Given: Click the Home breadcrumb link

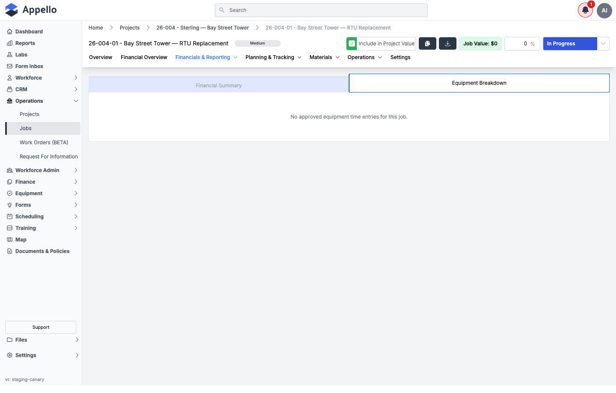Looking at the screenshot, I should 96,28.
